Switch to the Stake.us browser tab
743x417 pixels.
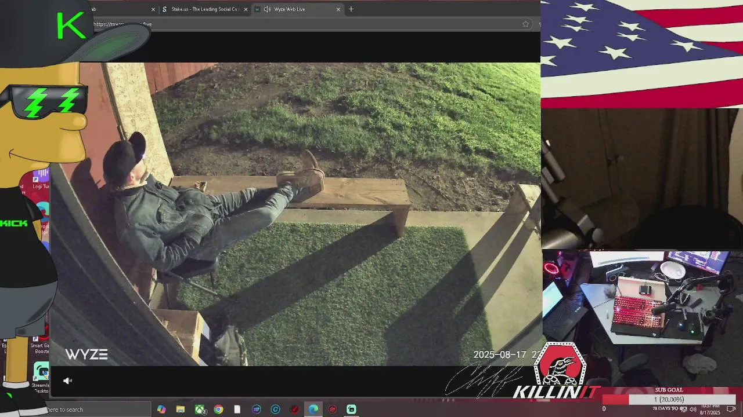[x=204, y=9]
